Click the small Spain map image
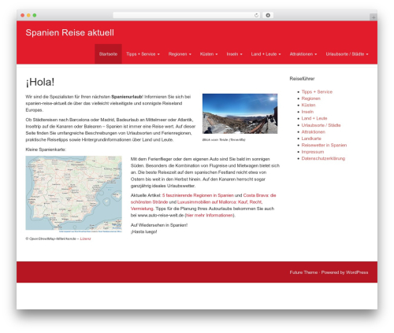This screenshot has width=394, height=333. tap(74, 194)
